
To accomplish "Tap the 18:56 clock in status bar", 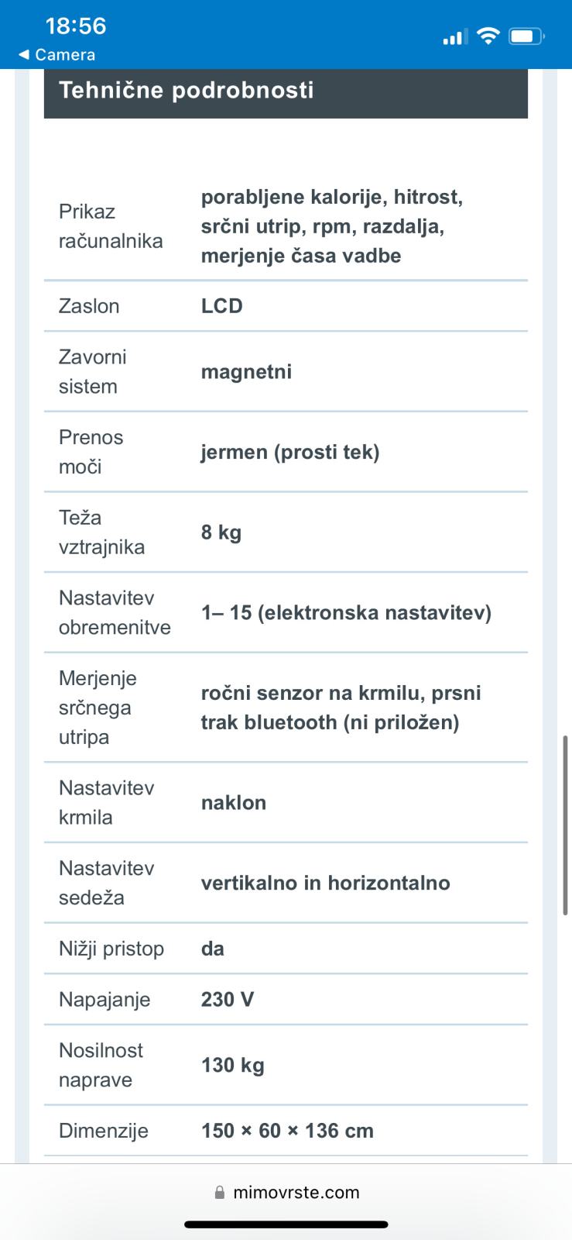I will point(76,26).
